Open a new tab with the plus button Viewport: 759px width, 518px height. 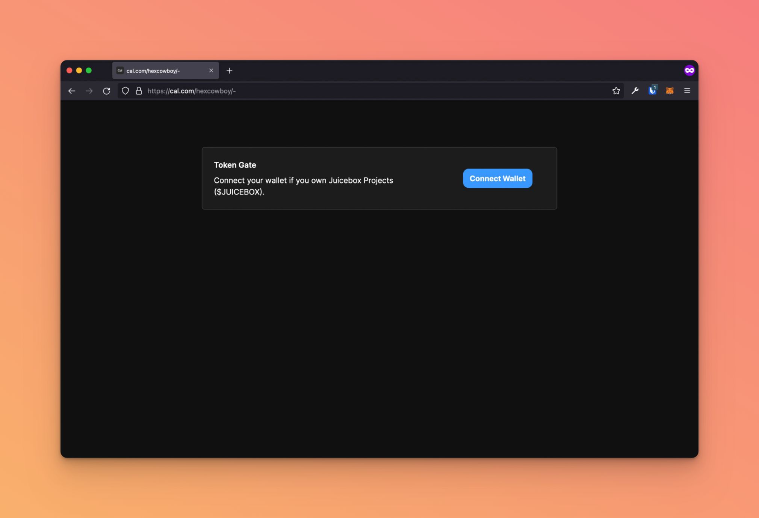(x=230, y=71)
